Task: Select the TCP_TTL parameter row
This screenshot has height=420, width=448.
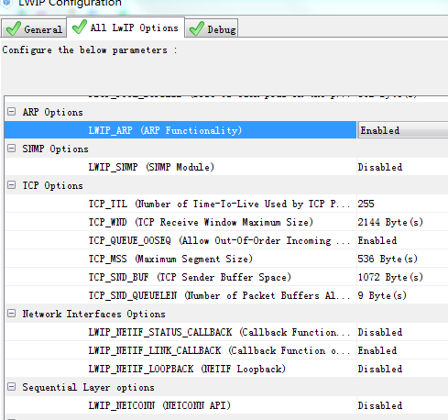Action: click(180, 204)
